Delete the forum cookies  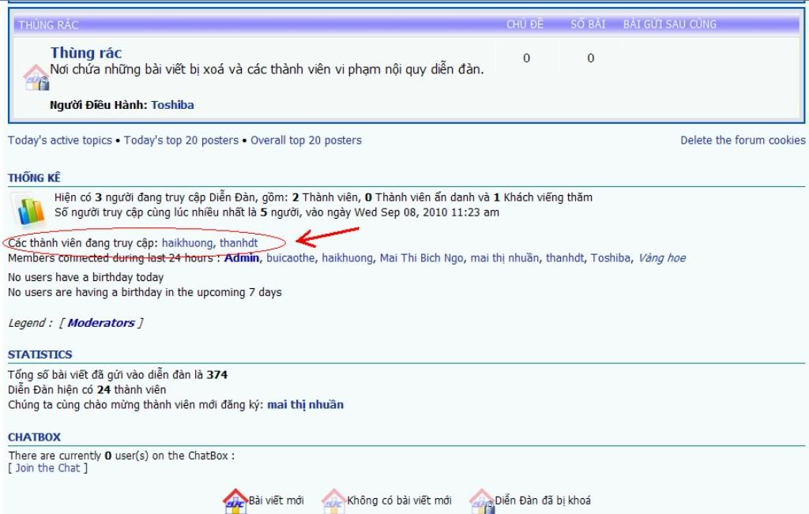tap(743, 141)
